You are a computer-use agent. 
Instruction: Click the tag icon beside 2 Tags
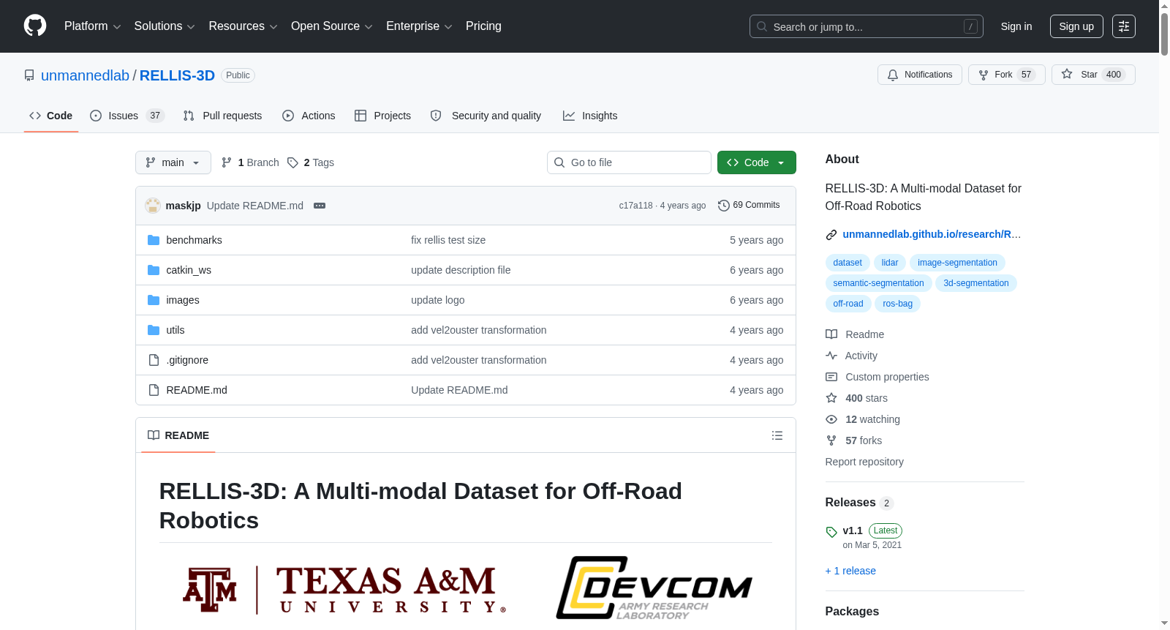[292, 162]
